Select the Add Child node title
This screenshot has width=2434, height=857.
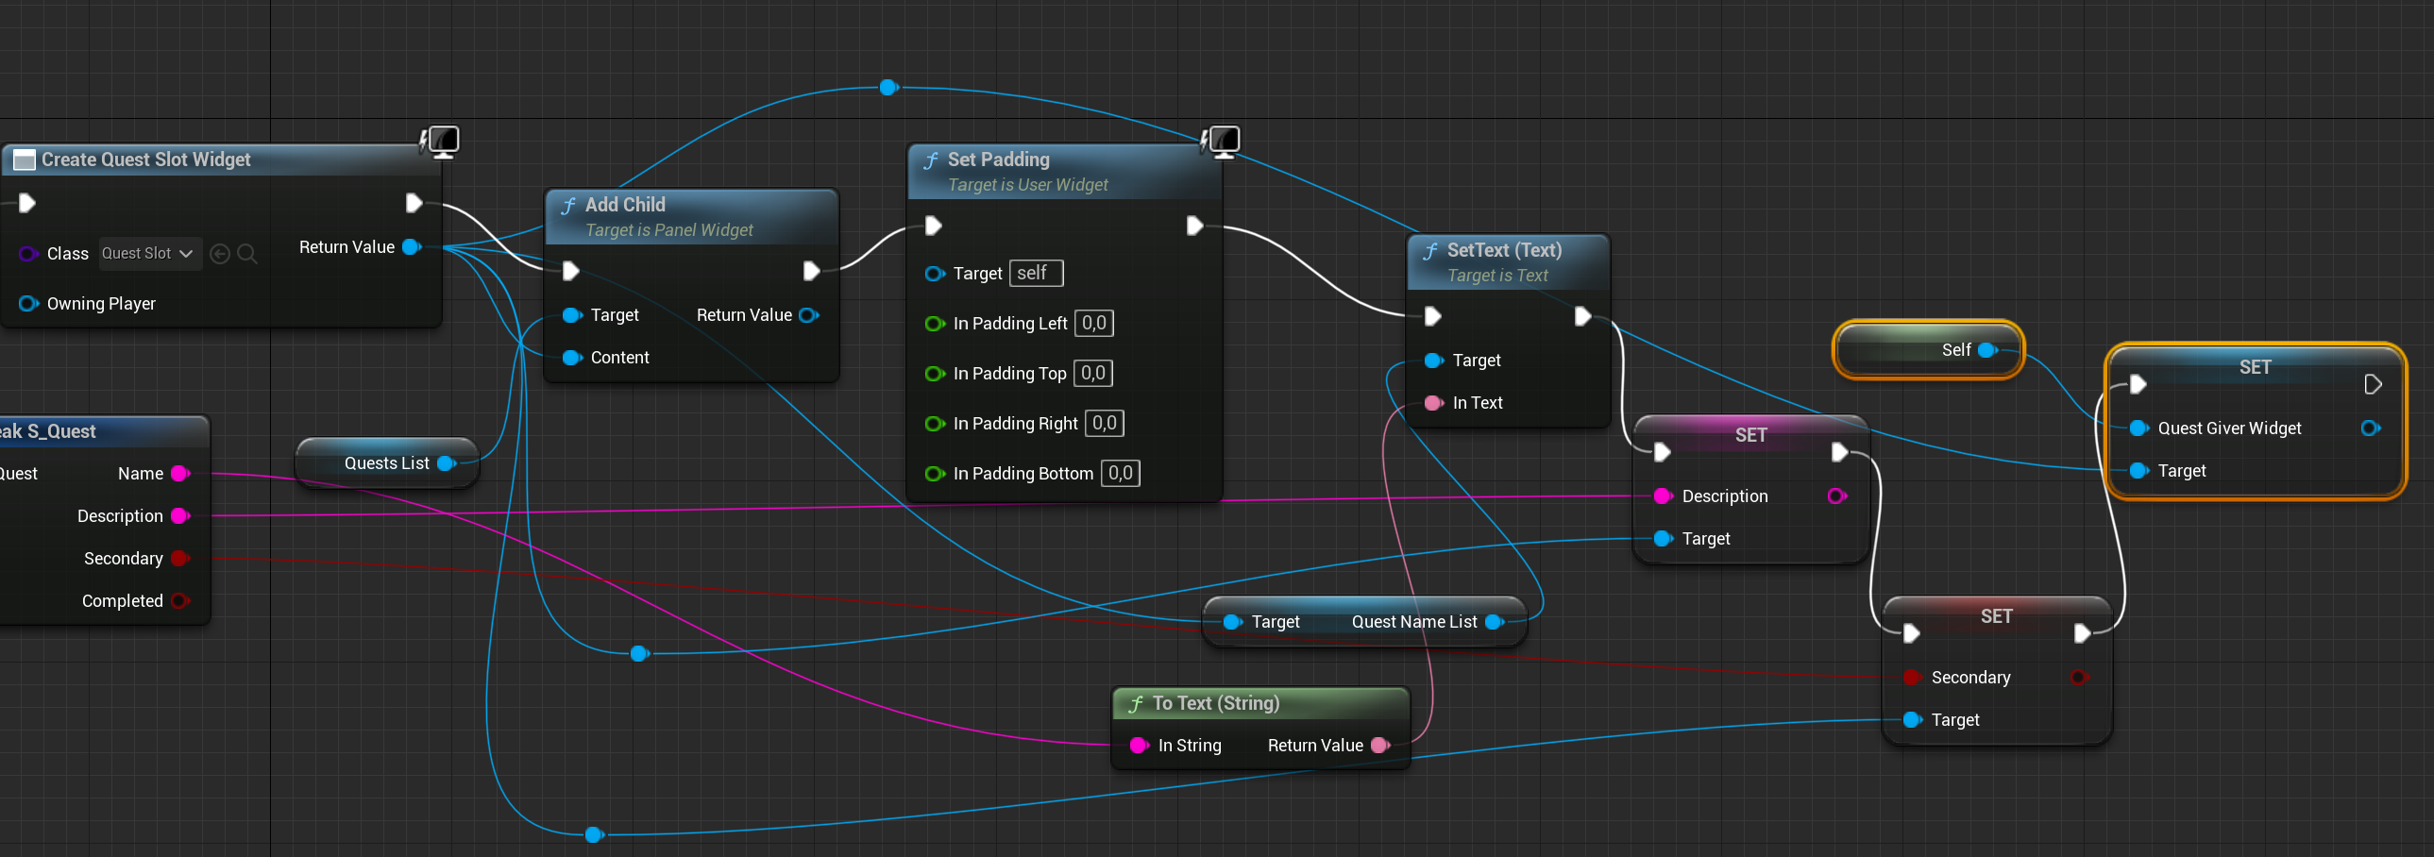click(x=625, y=204)
